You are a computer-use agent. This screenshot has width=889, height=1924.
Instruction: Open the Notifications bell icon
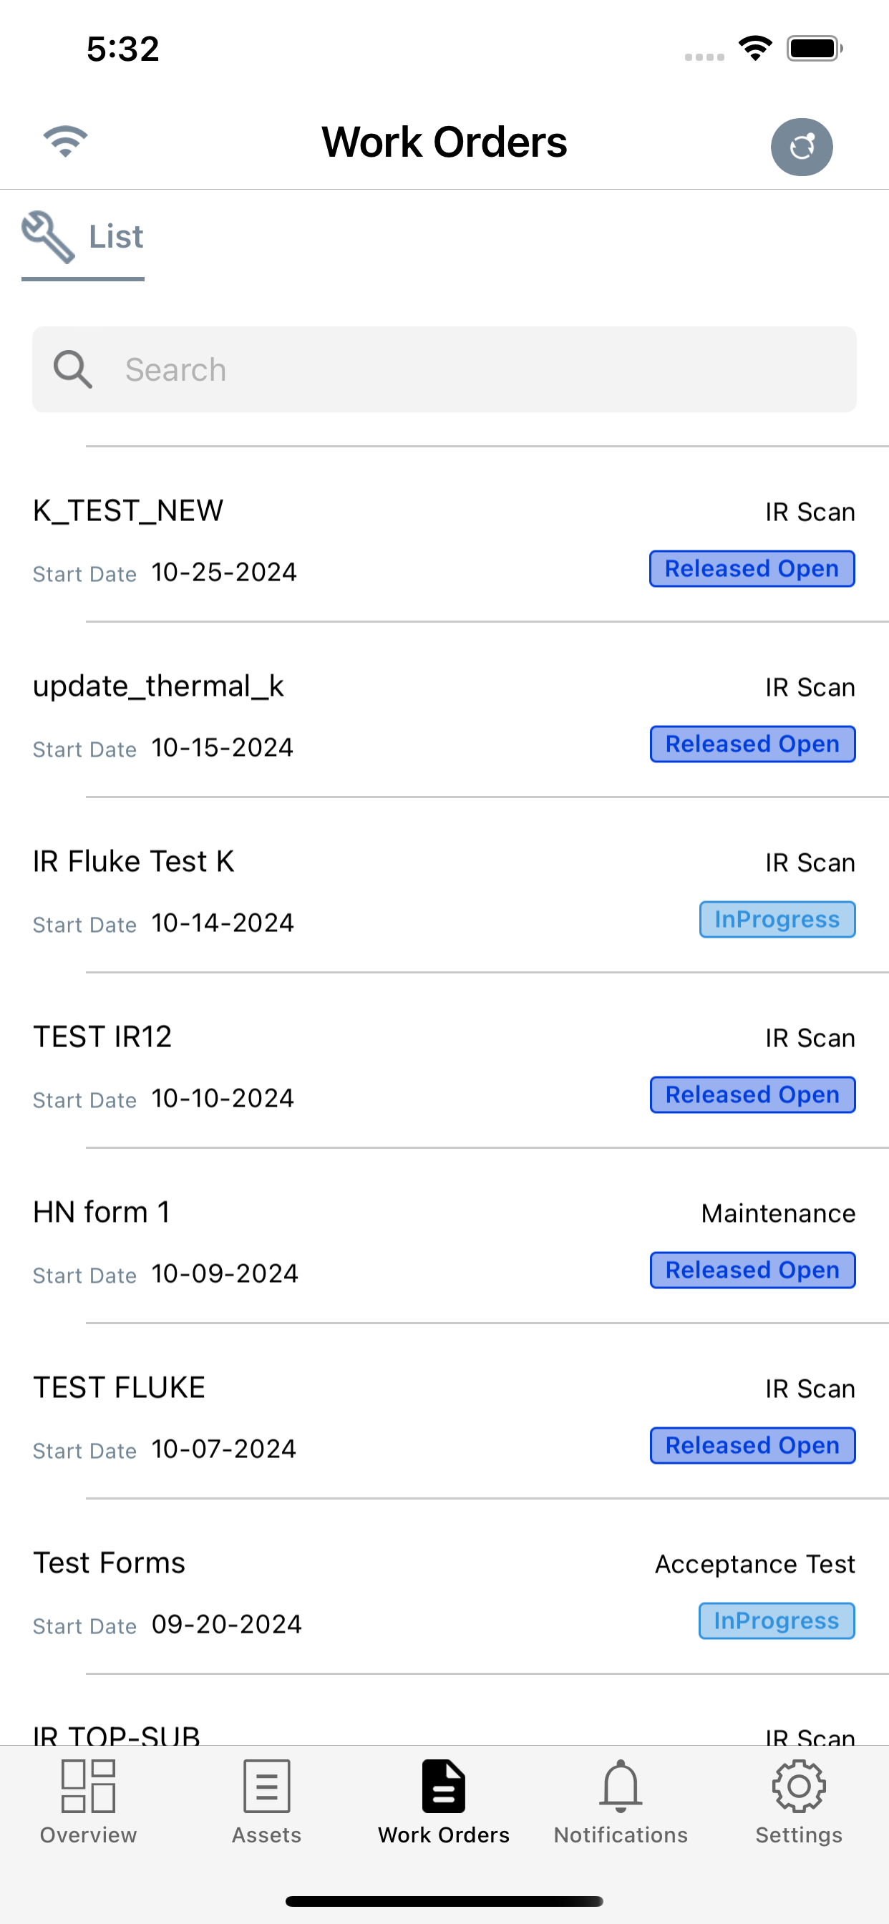click(621, 1786)
